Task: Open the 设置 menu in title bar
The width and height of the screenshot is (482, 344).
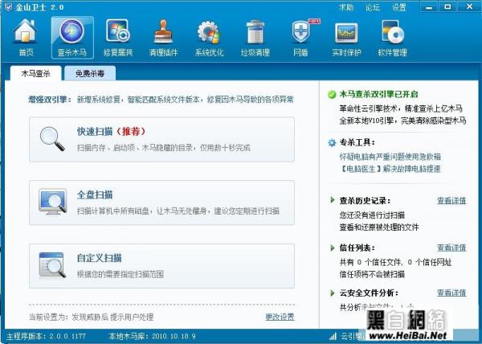Action: click(399, 6)
